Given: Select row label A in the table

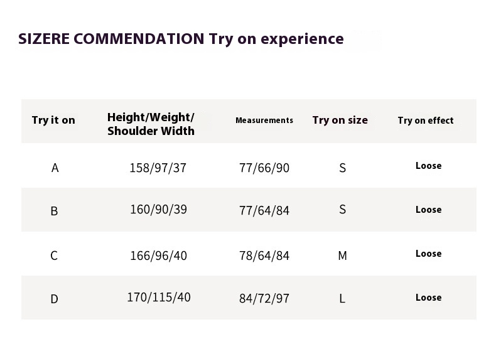Looking at the screenshot, I should tap(55, 168).
